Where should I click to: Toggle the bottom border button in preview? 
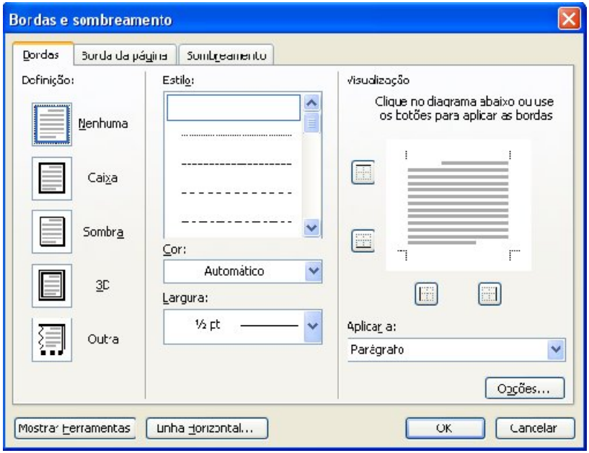[361, 241]
